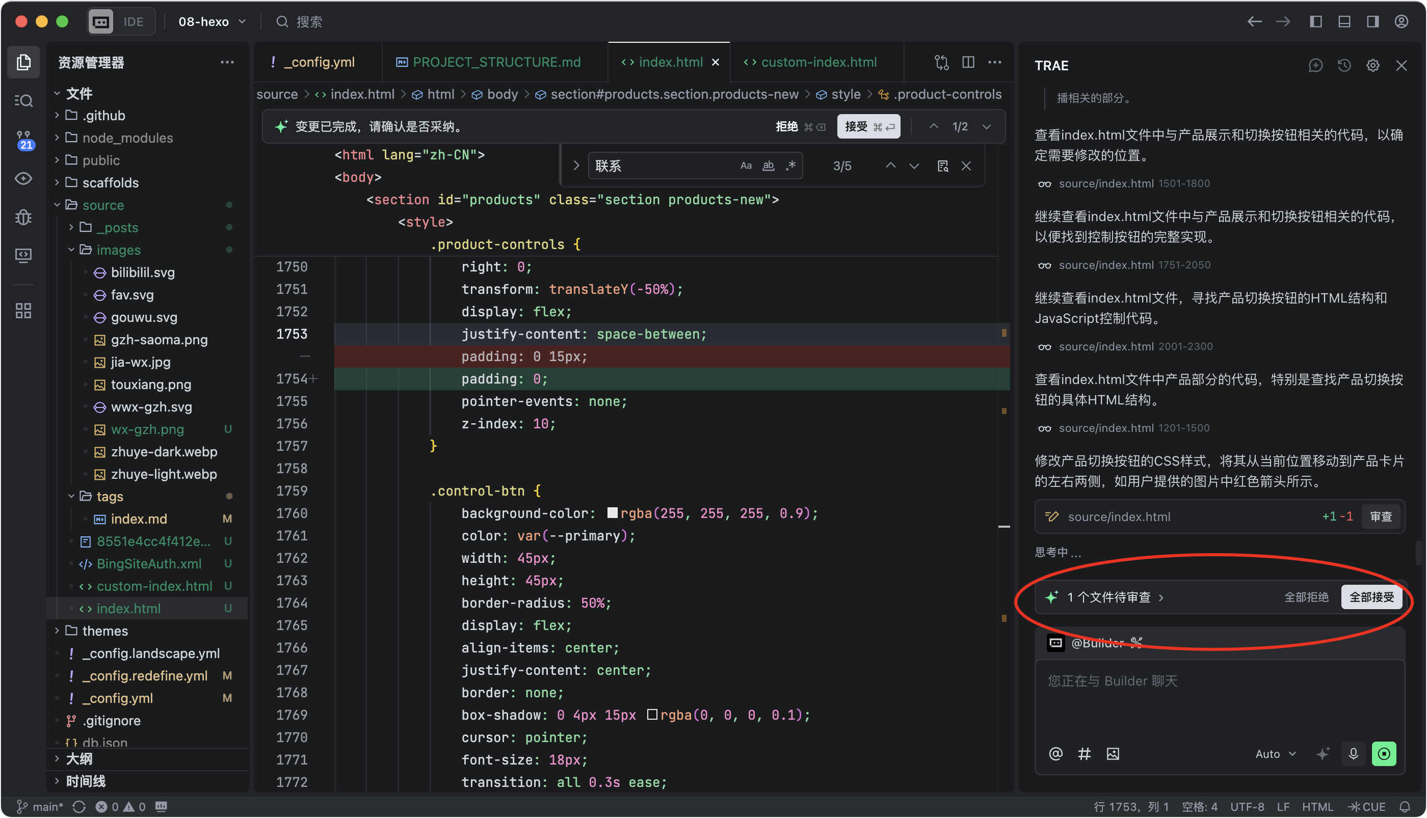Expand the themes folder

(104, 631)
